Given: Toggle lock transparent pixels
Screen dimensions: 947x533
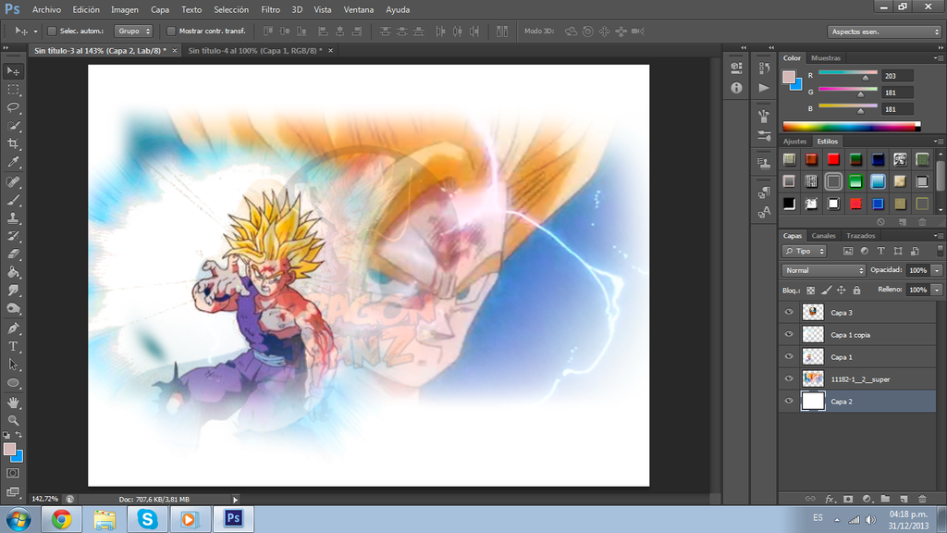Looking at the screenshot, I should coord(810,291).
